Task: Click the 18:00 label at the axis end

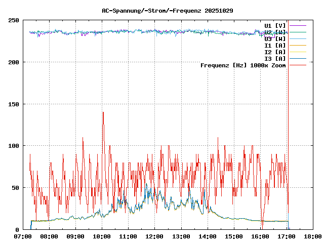Action: click(312, 236)
